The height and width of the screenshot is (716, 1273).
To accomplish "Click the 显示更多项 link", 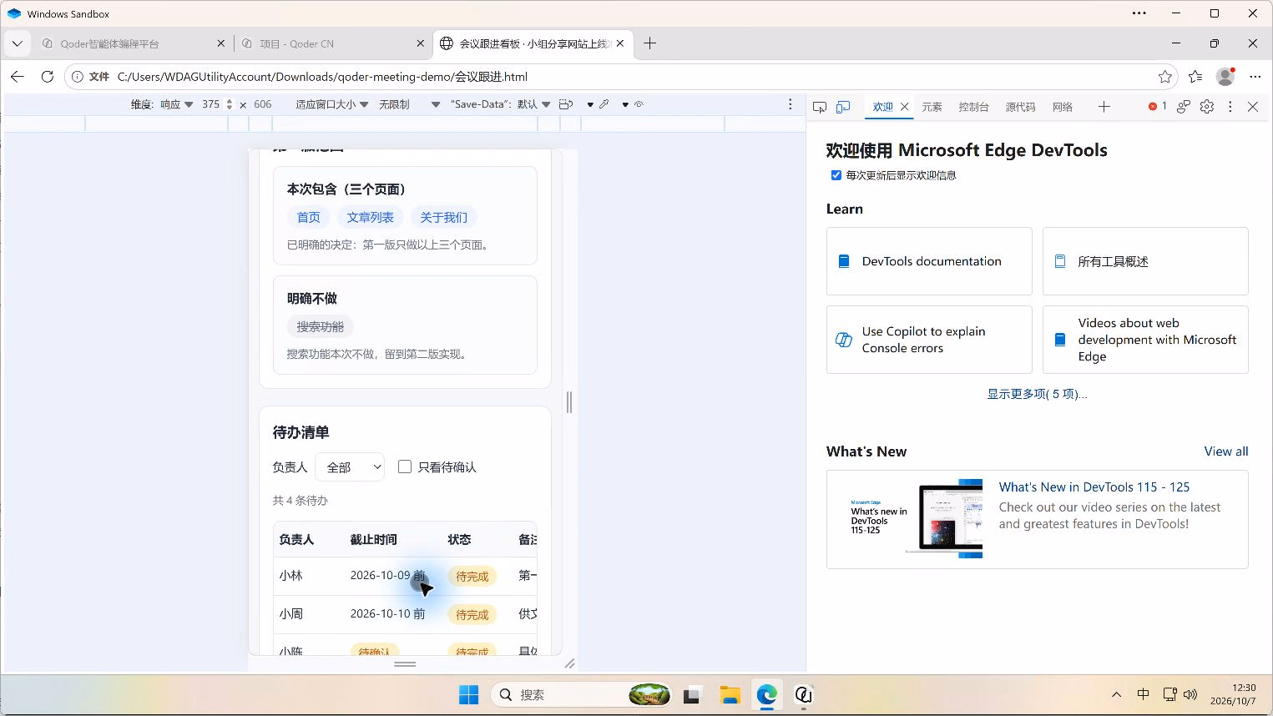I will (x=1037, y=394).
